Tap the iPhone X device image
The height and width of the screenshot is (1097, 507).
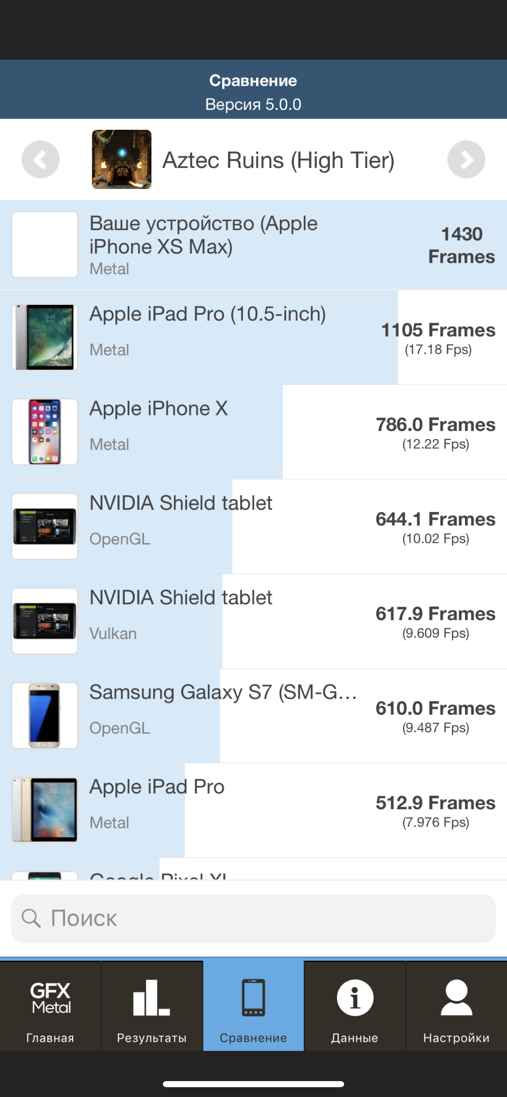pos(45,432)
